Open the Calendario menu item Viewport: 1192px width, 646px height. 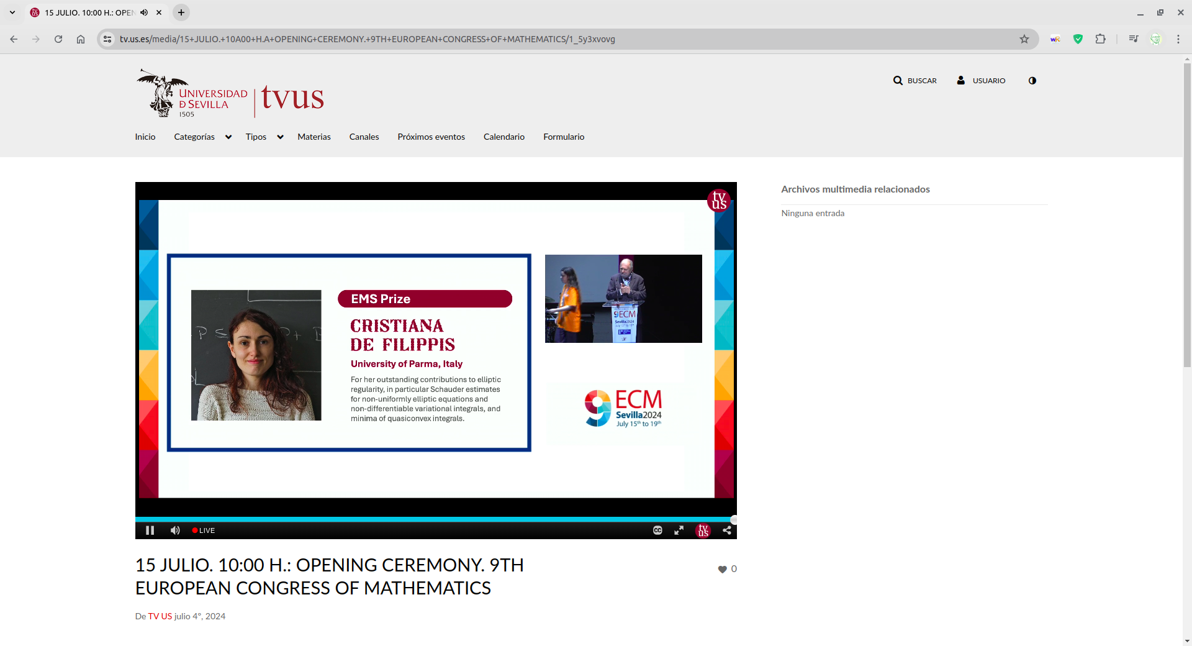(503, 137)
